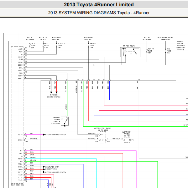188x188 pixels.
Task: Select the FOG FR FUSE 15A label
Action: click(x=151, y=51)
